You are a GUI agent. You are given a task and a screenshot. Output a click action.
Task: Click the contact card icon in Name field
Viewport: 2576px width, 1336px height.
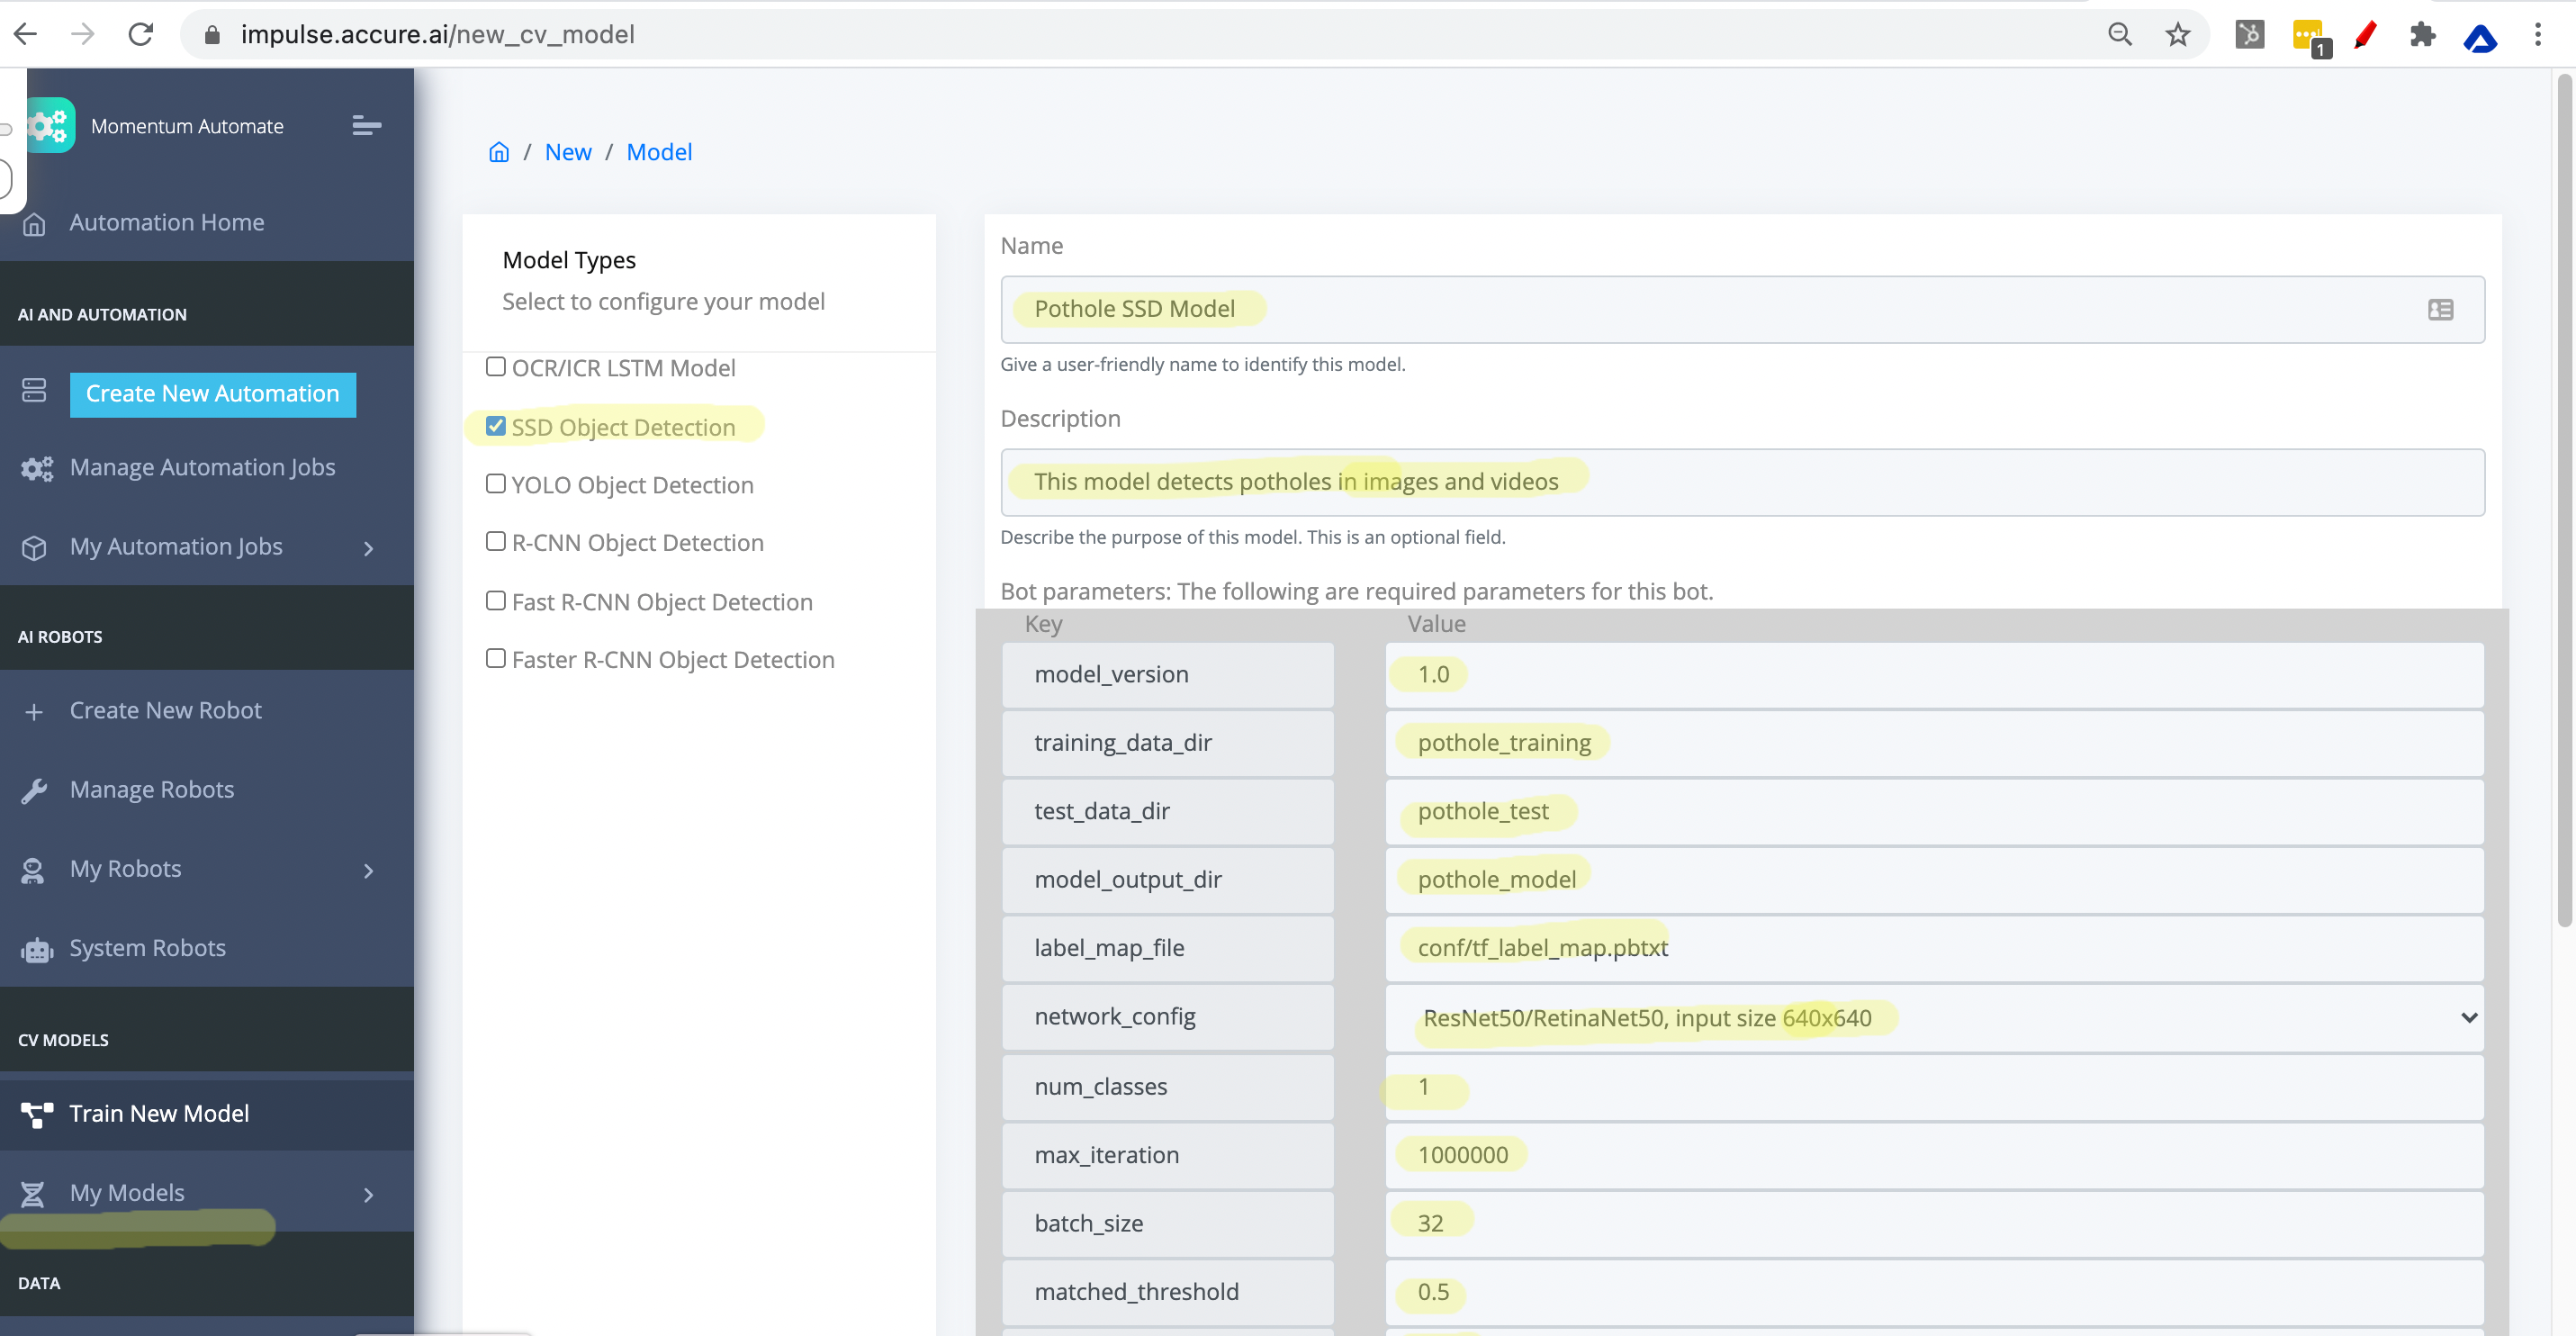point(2440,310)
